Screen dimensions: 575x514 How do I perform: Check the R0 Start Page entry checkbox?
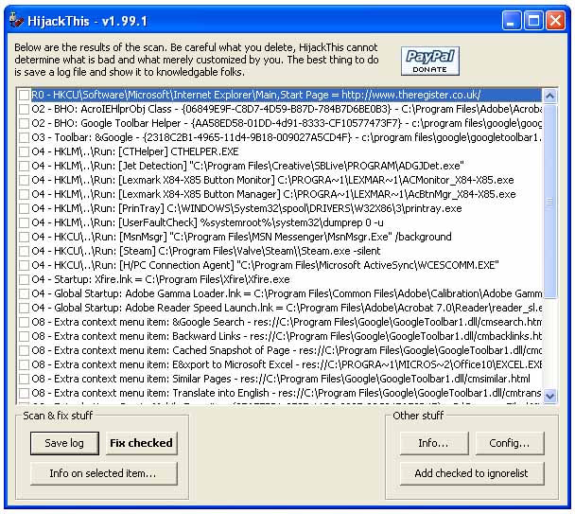(x=25, y=95)
